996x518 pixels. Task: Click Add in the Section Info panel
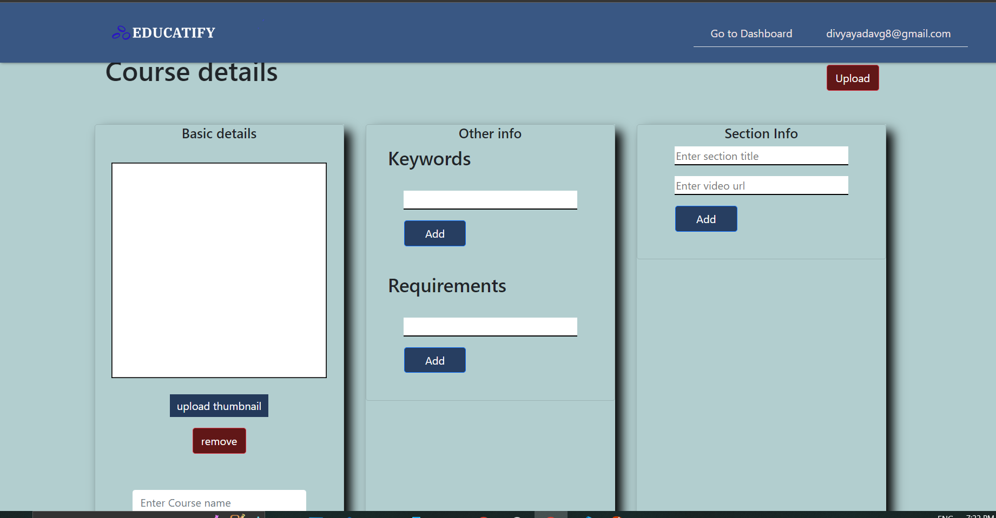(705, 218)
